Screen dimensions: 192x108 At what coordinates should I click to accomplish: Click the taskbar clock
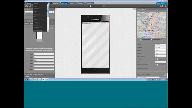pyautogui.click(x=163, y=79)
